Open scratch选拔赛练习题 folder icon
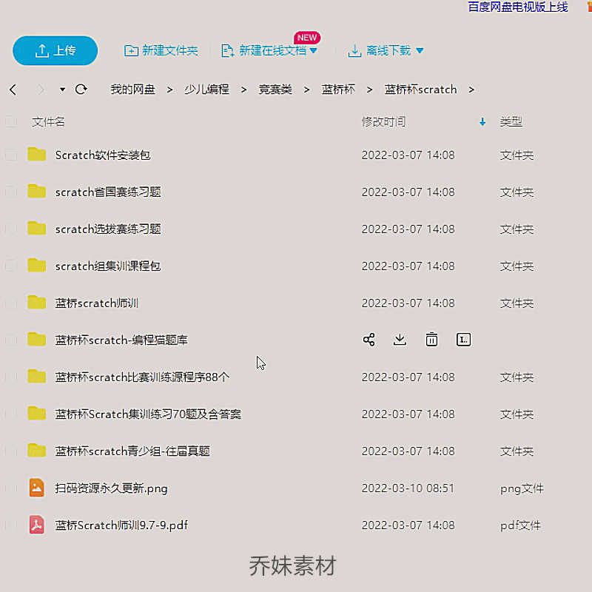 click(36, 229)
